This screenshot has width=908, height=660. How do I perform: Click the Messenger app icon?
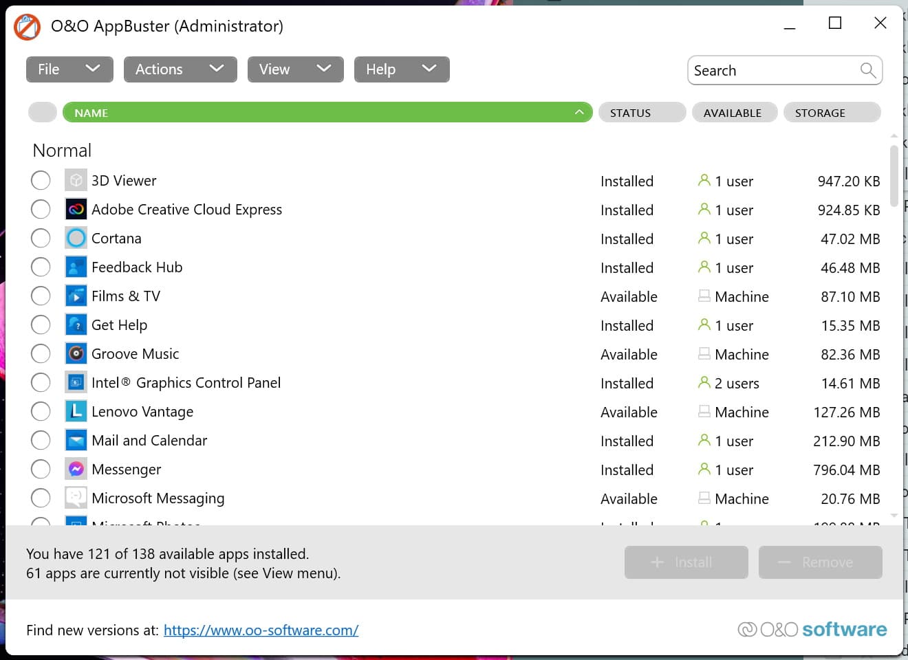[x=76, y=469]
